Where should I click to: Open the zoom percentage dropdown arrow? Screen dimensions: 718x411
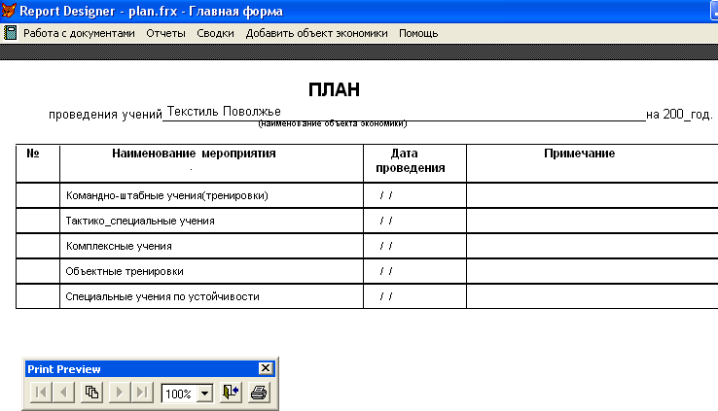click(204, 394)
